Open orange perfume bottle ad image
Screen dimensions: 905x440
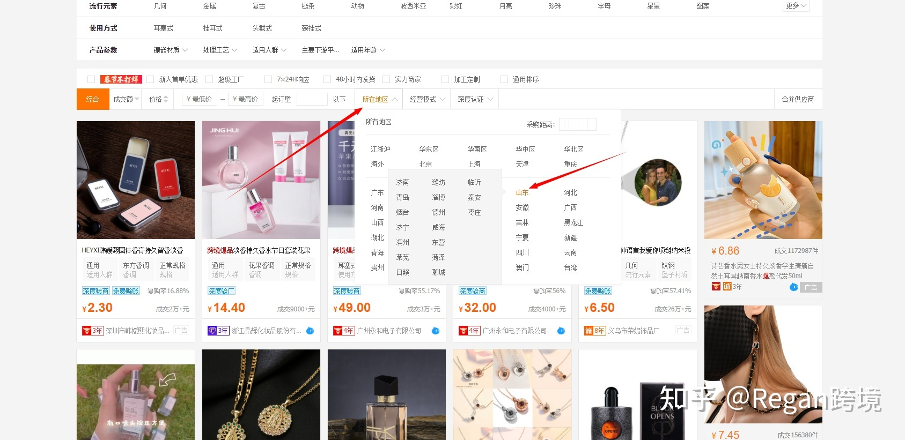pos(763,180)
